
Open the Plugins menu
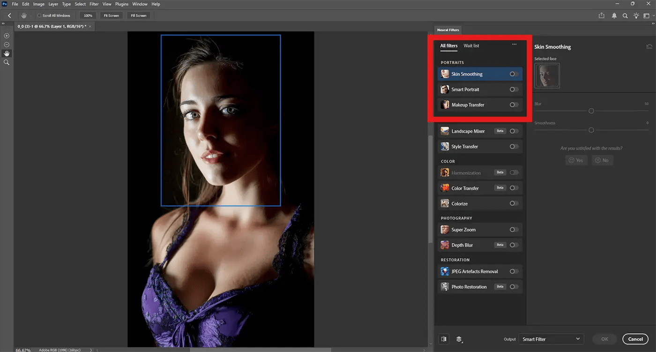coord(122,4)
